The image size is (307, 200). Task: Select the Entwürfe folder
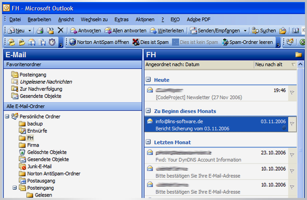coord(37,131)
